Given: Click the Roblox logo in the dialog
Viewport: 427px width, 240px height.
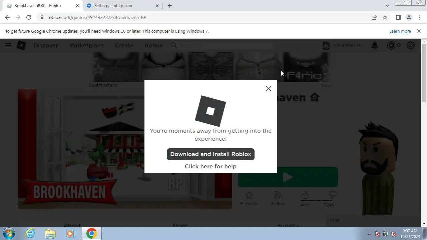Looking at the screenshot, I should pos(210,111).
